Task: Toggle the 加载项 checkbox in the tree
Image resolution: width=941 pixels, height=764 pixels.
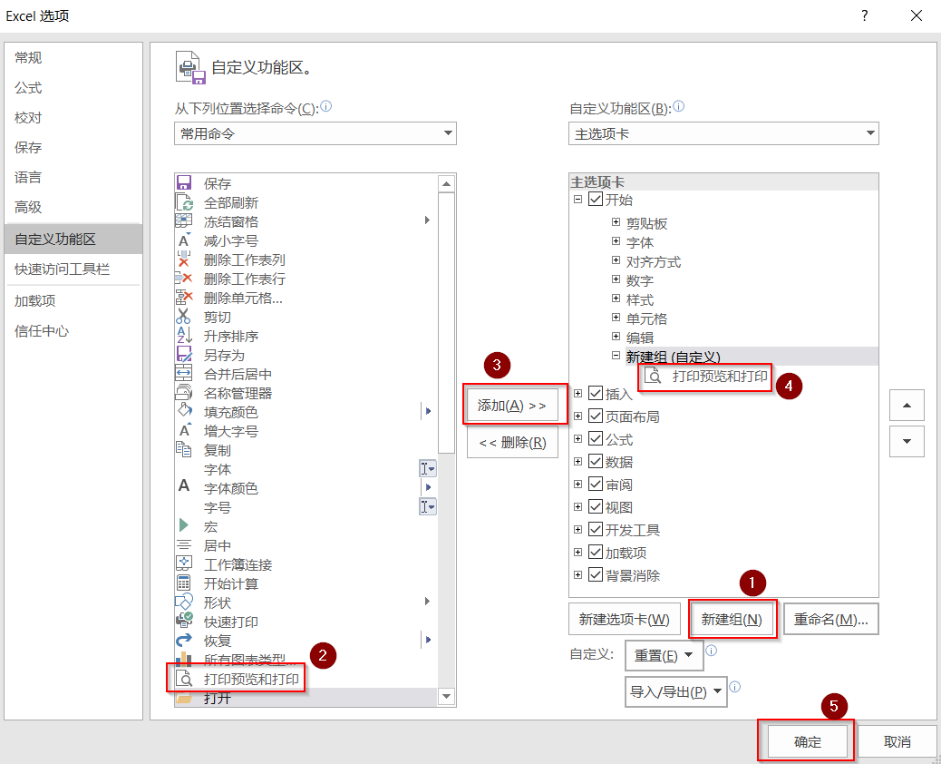Action: (x=596, y=552)
